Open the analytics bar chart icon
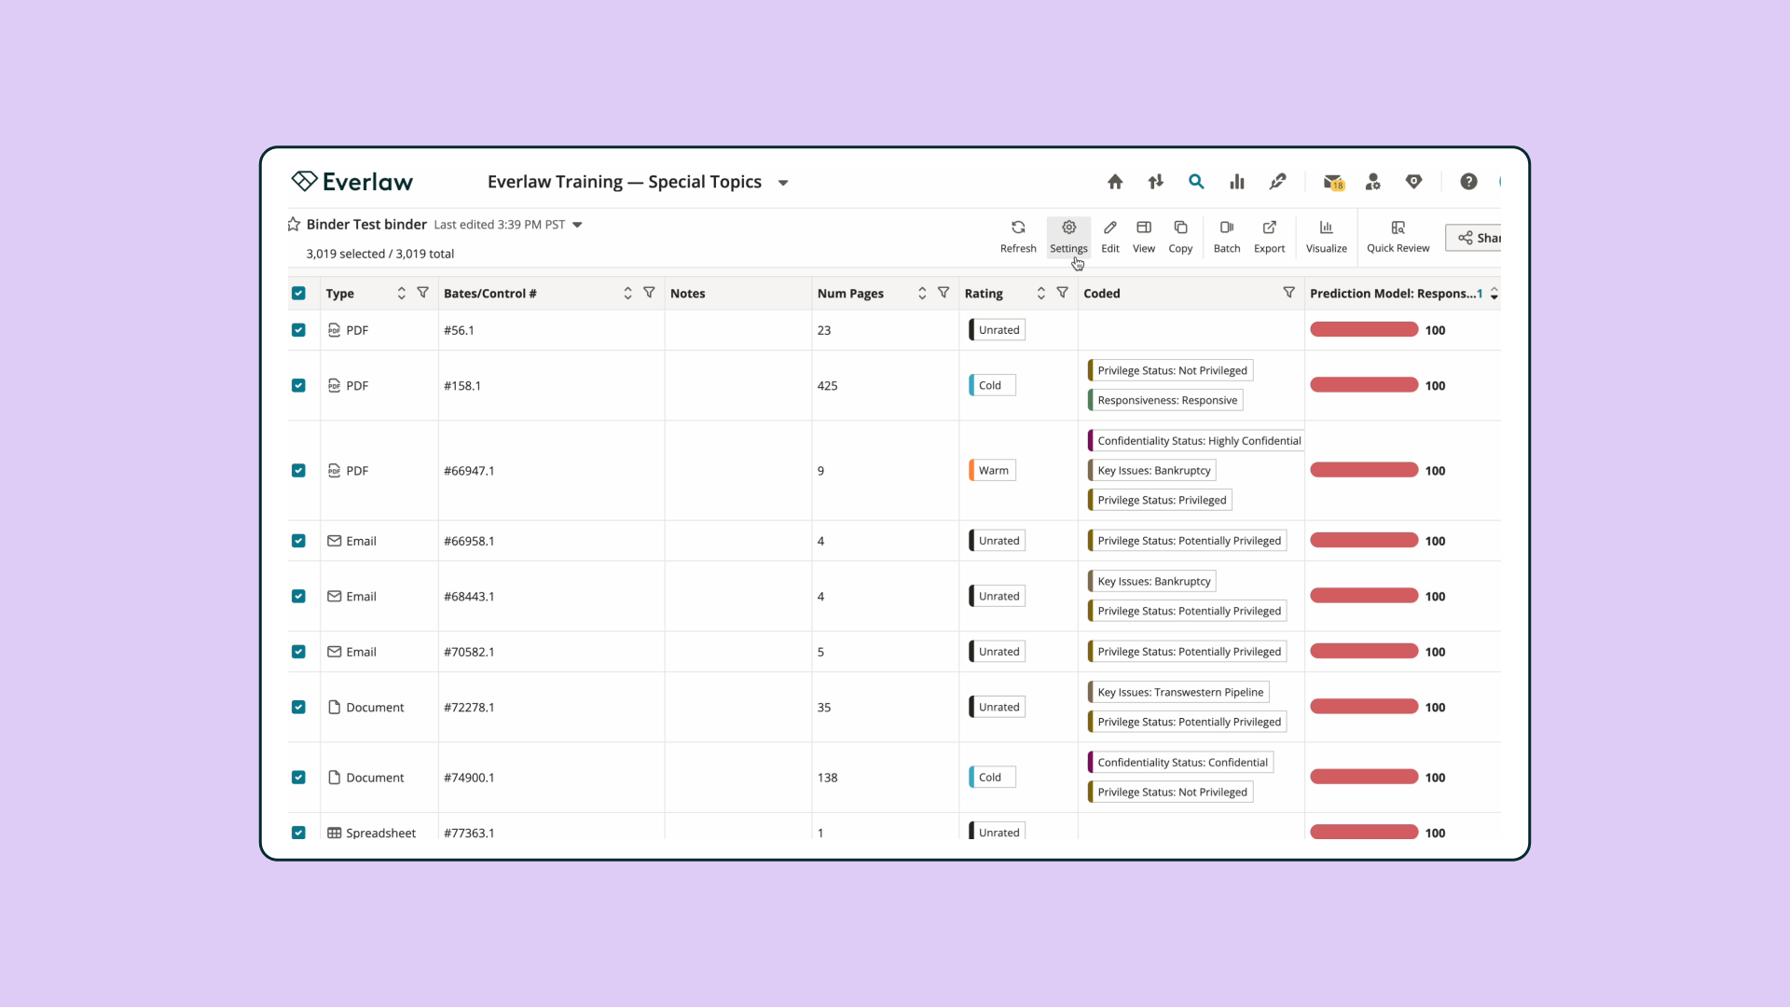This screenshot has width=1790, height=1007. (1237, 182)
